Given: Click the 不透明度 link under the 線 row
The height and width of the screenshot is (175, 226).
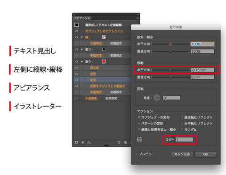Looking at the screenshot, I should click(97, 43).
